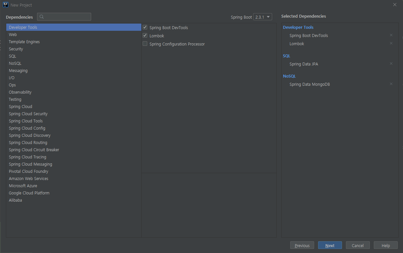Cancel the New Project wizard
Screen dimensions: 403x253
358,245
